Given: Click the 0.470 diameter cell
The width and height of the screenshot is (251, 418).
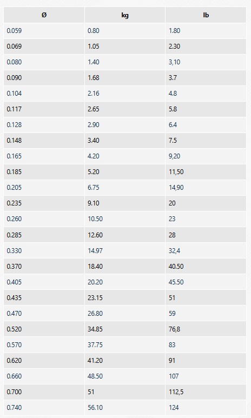Looking at the screenshot, I should point(44,314).
